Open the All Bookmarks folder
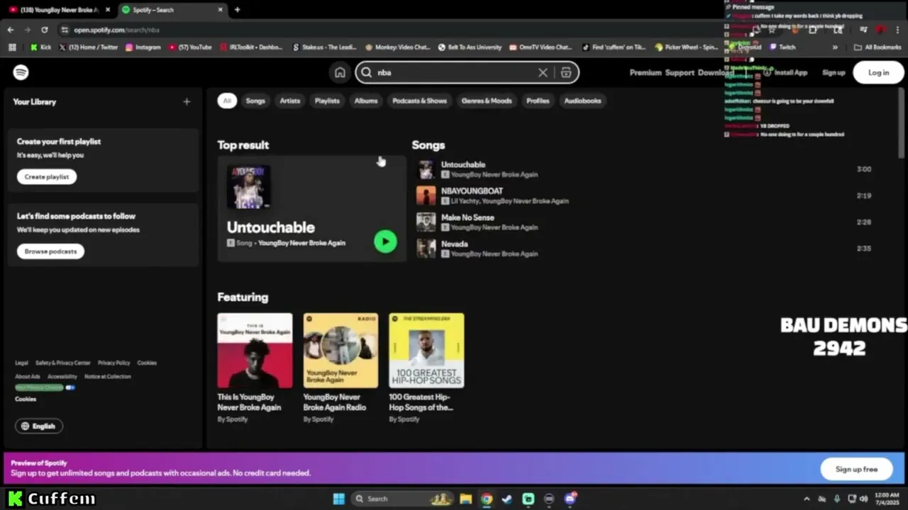Viewport: 908px width, 510px height. pos(877,47)
